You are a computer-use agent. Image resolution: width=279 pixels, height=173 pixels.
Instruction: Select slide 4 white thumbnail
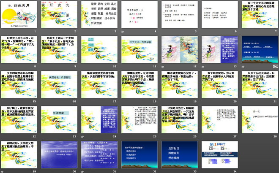point(139,15)
